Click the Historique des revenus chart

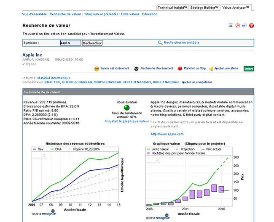click(x=75, y=177)
